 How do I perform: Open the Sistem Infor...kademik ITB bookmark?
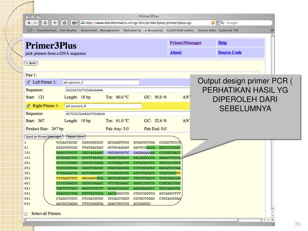tap(218, 30)
